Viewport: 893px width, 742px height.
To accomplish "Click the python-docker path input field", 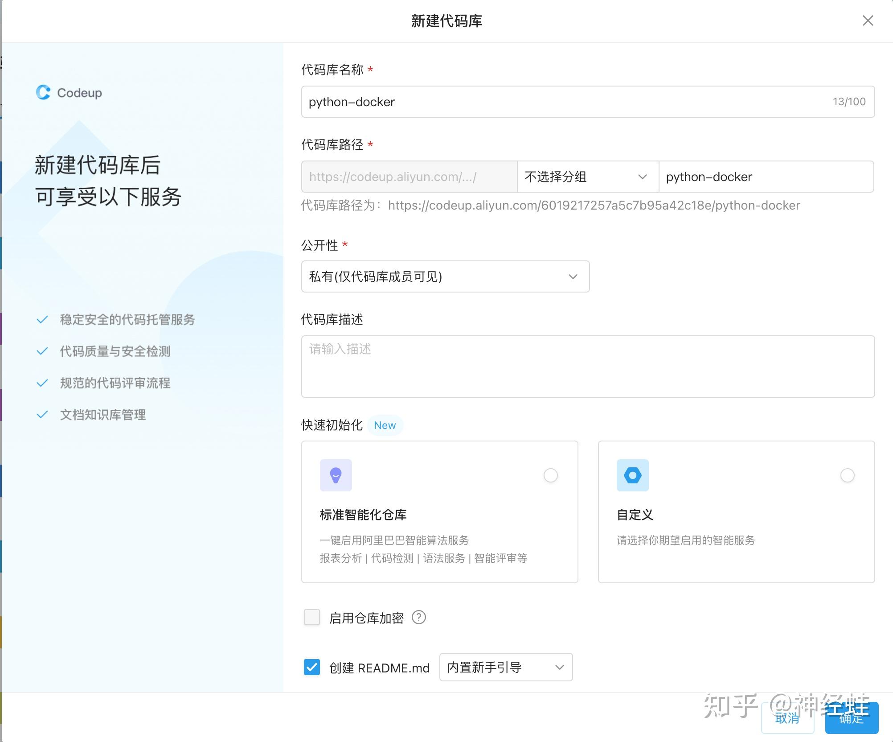I will [766, 177].
